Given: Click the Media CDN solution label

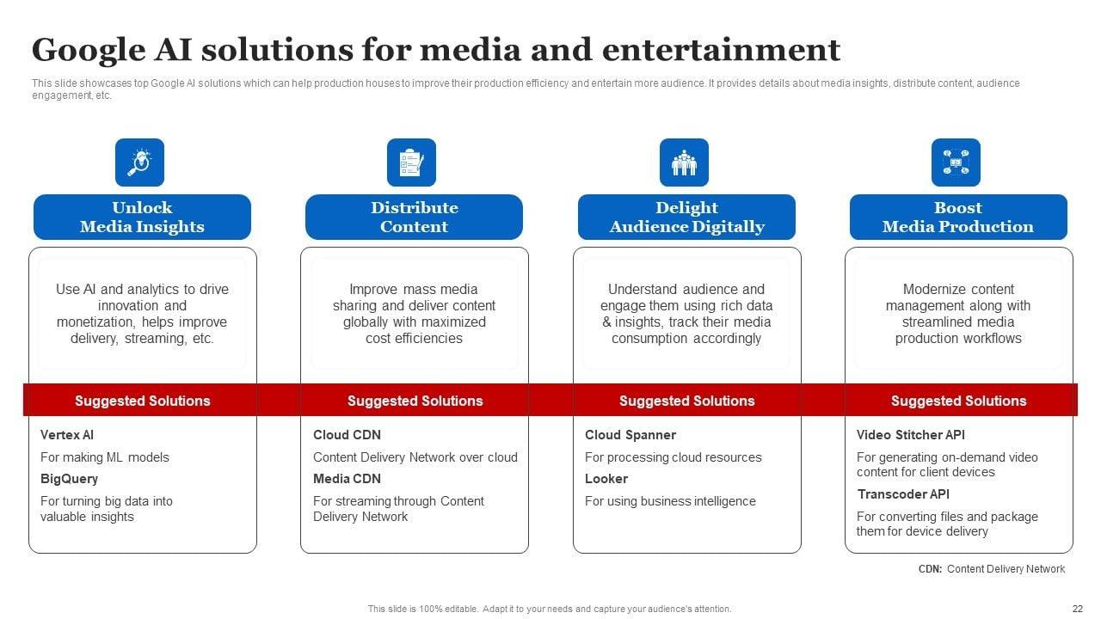Looking at the screenshot, I should tap(347, 479).
